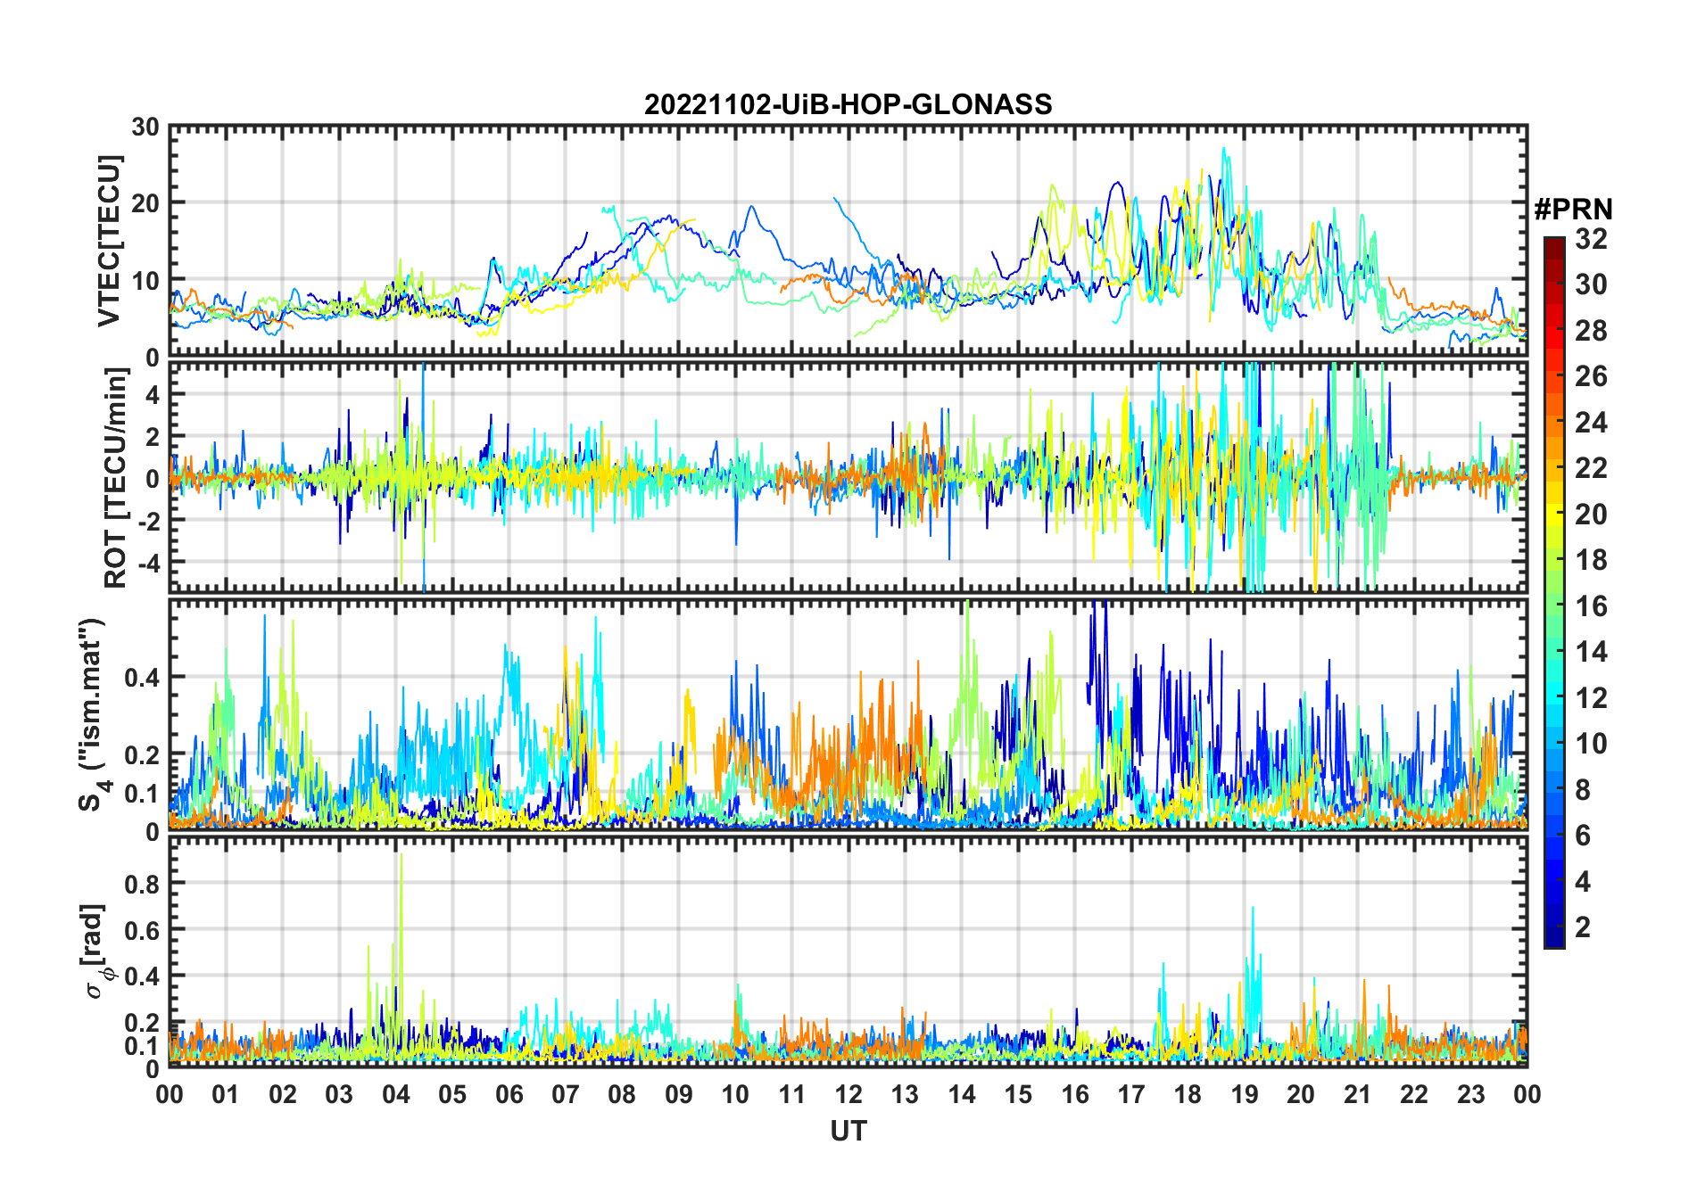Click the plot title 20221102-UiB-HOP-GLONASS
The height and width of the screenshot is (1186, 1697).
(848, 104)
